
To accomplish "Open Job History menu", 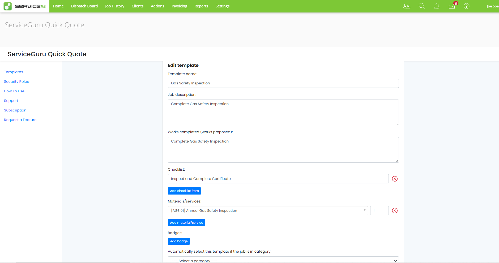I will [x=115, y=6].
